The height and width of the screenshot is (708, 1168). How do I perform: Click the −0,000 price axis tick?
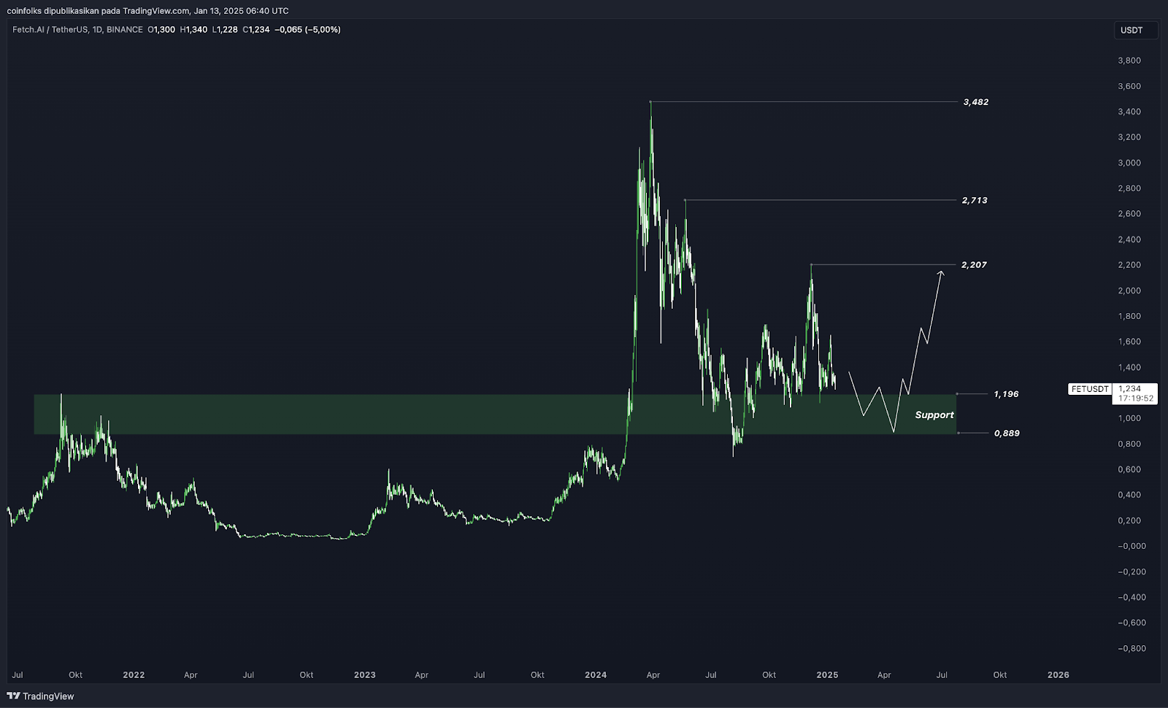click(x=1132, y=546)
